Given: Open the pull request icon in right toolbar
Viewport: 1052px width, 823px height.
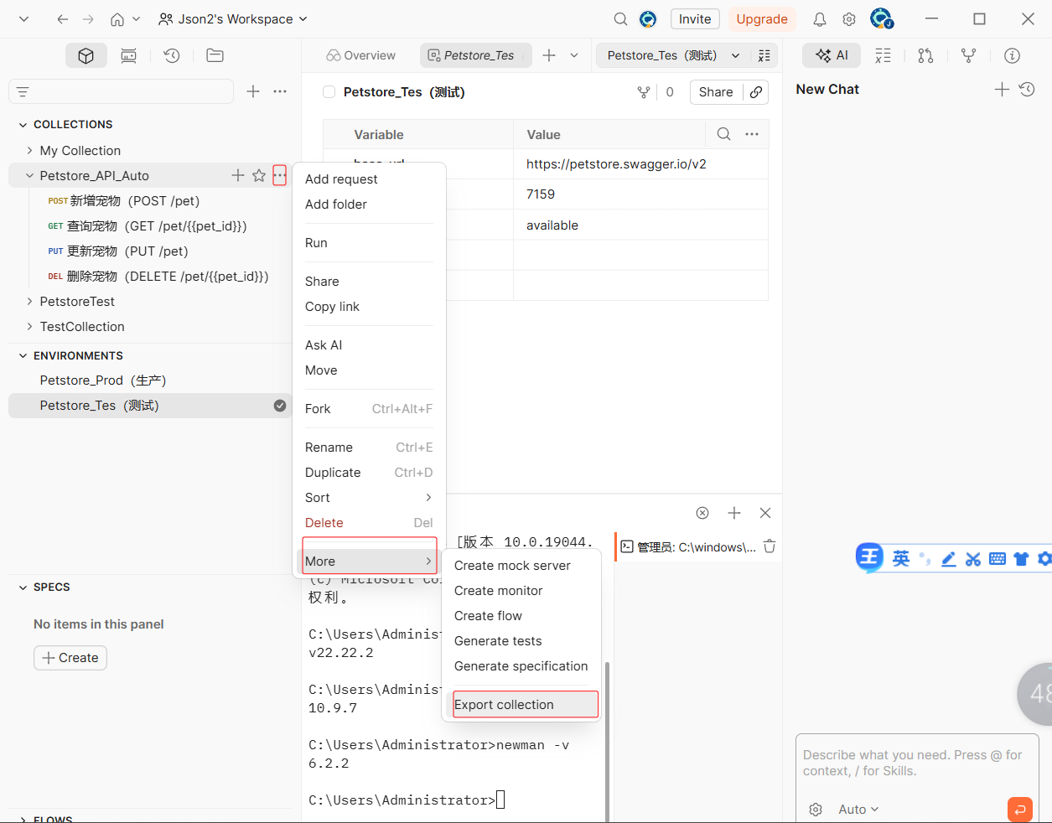Looking at the screenshot, I should click(x=925, y=55).
